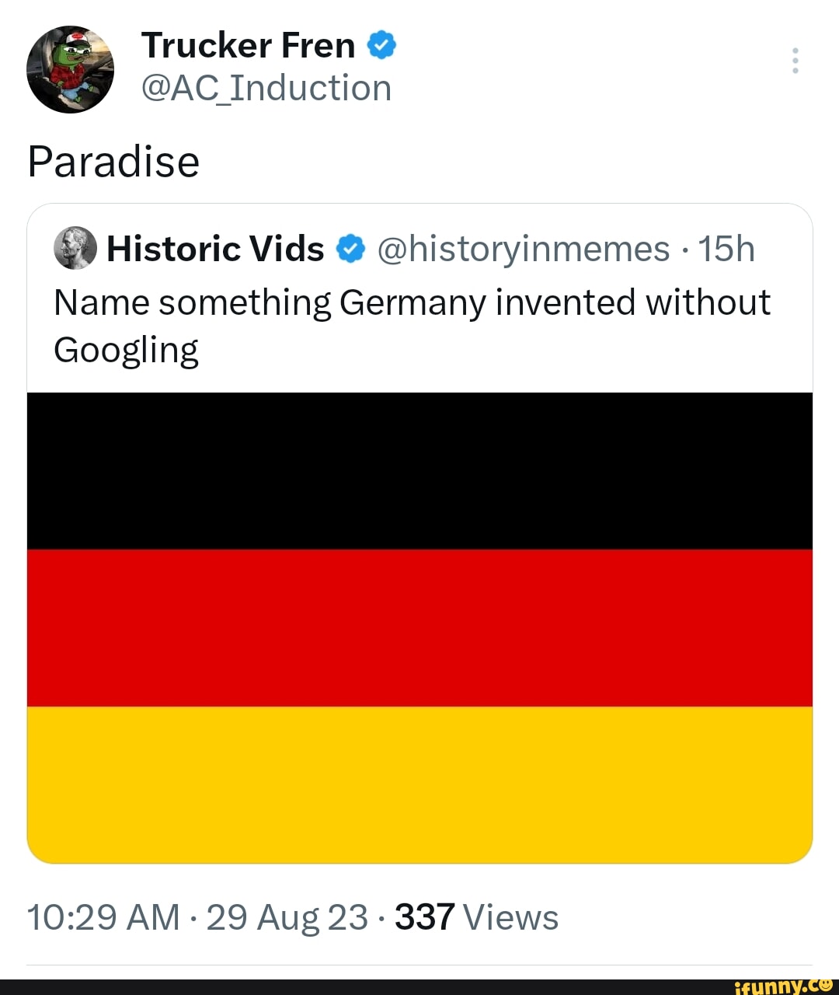Open the @historyinmemes handle
Image resolution: width=839 pixels, height=995 pixels.
tap(524, 250)
